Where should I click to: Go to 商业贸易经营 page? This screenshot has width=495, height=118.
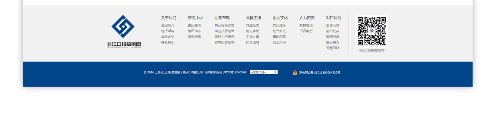tap(224, 26)
